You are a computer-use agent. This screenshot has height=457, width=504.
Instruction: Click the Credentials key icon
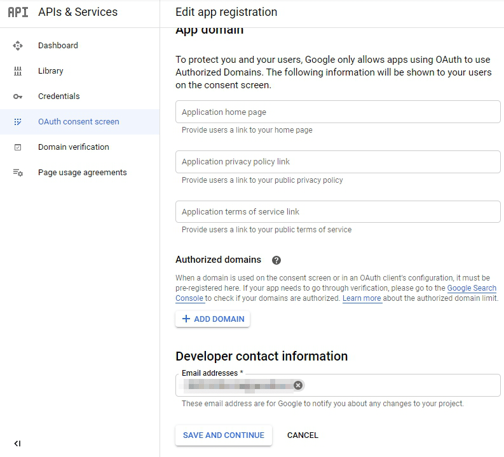tap(18, 96)
